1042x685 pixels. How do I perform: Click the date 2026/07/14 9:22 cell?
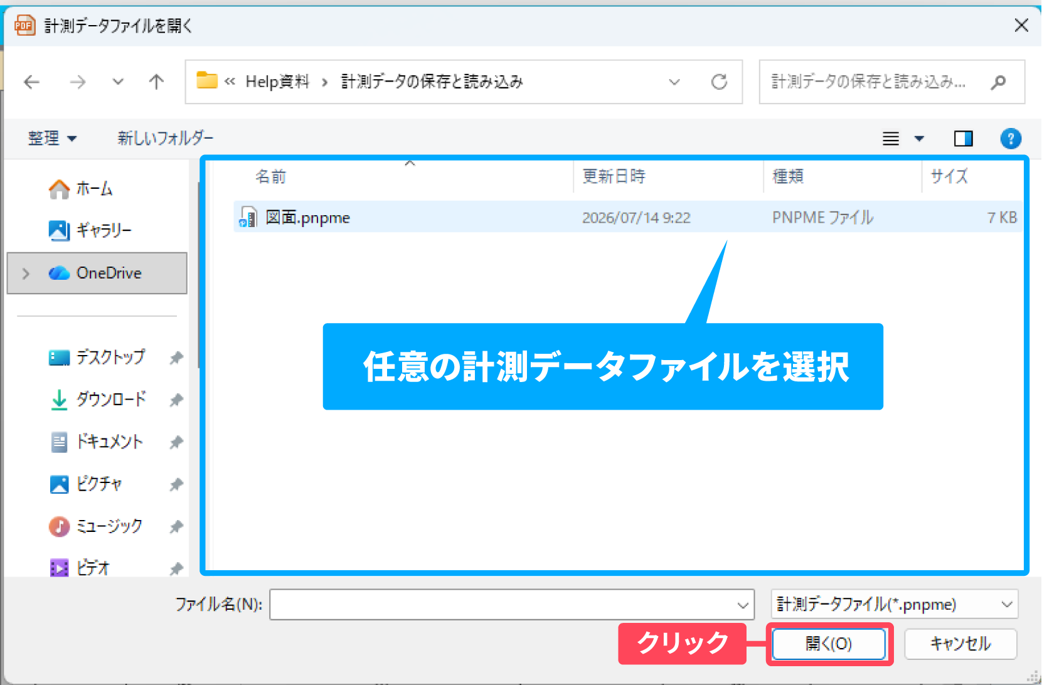pos(636,218)
